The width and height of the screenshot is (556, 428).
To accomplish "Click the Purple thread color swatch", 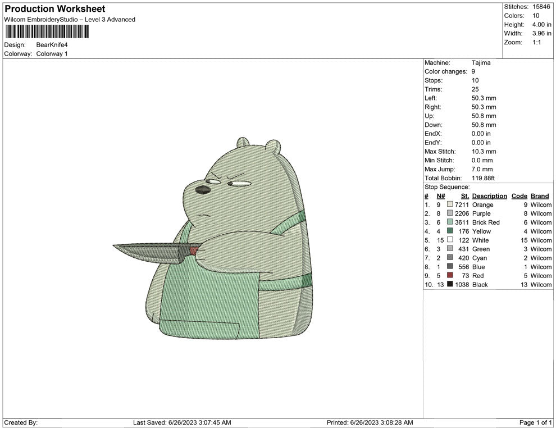I will 450,213.
